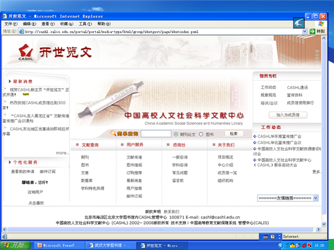Image resolution: width=334 pixels, height=250 pixels.
Task: Click the triangle bullet beside 最新消息
Action: [10, 81]
